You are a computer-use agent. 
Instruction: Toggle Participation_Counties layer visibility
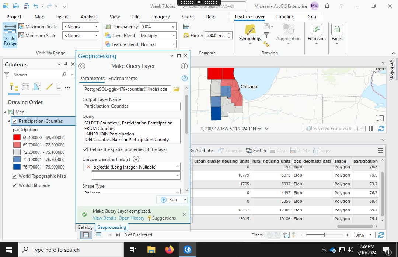pos(14,121)
